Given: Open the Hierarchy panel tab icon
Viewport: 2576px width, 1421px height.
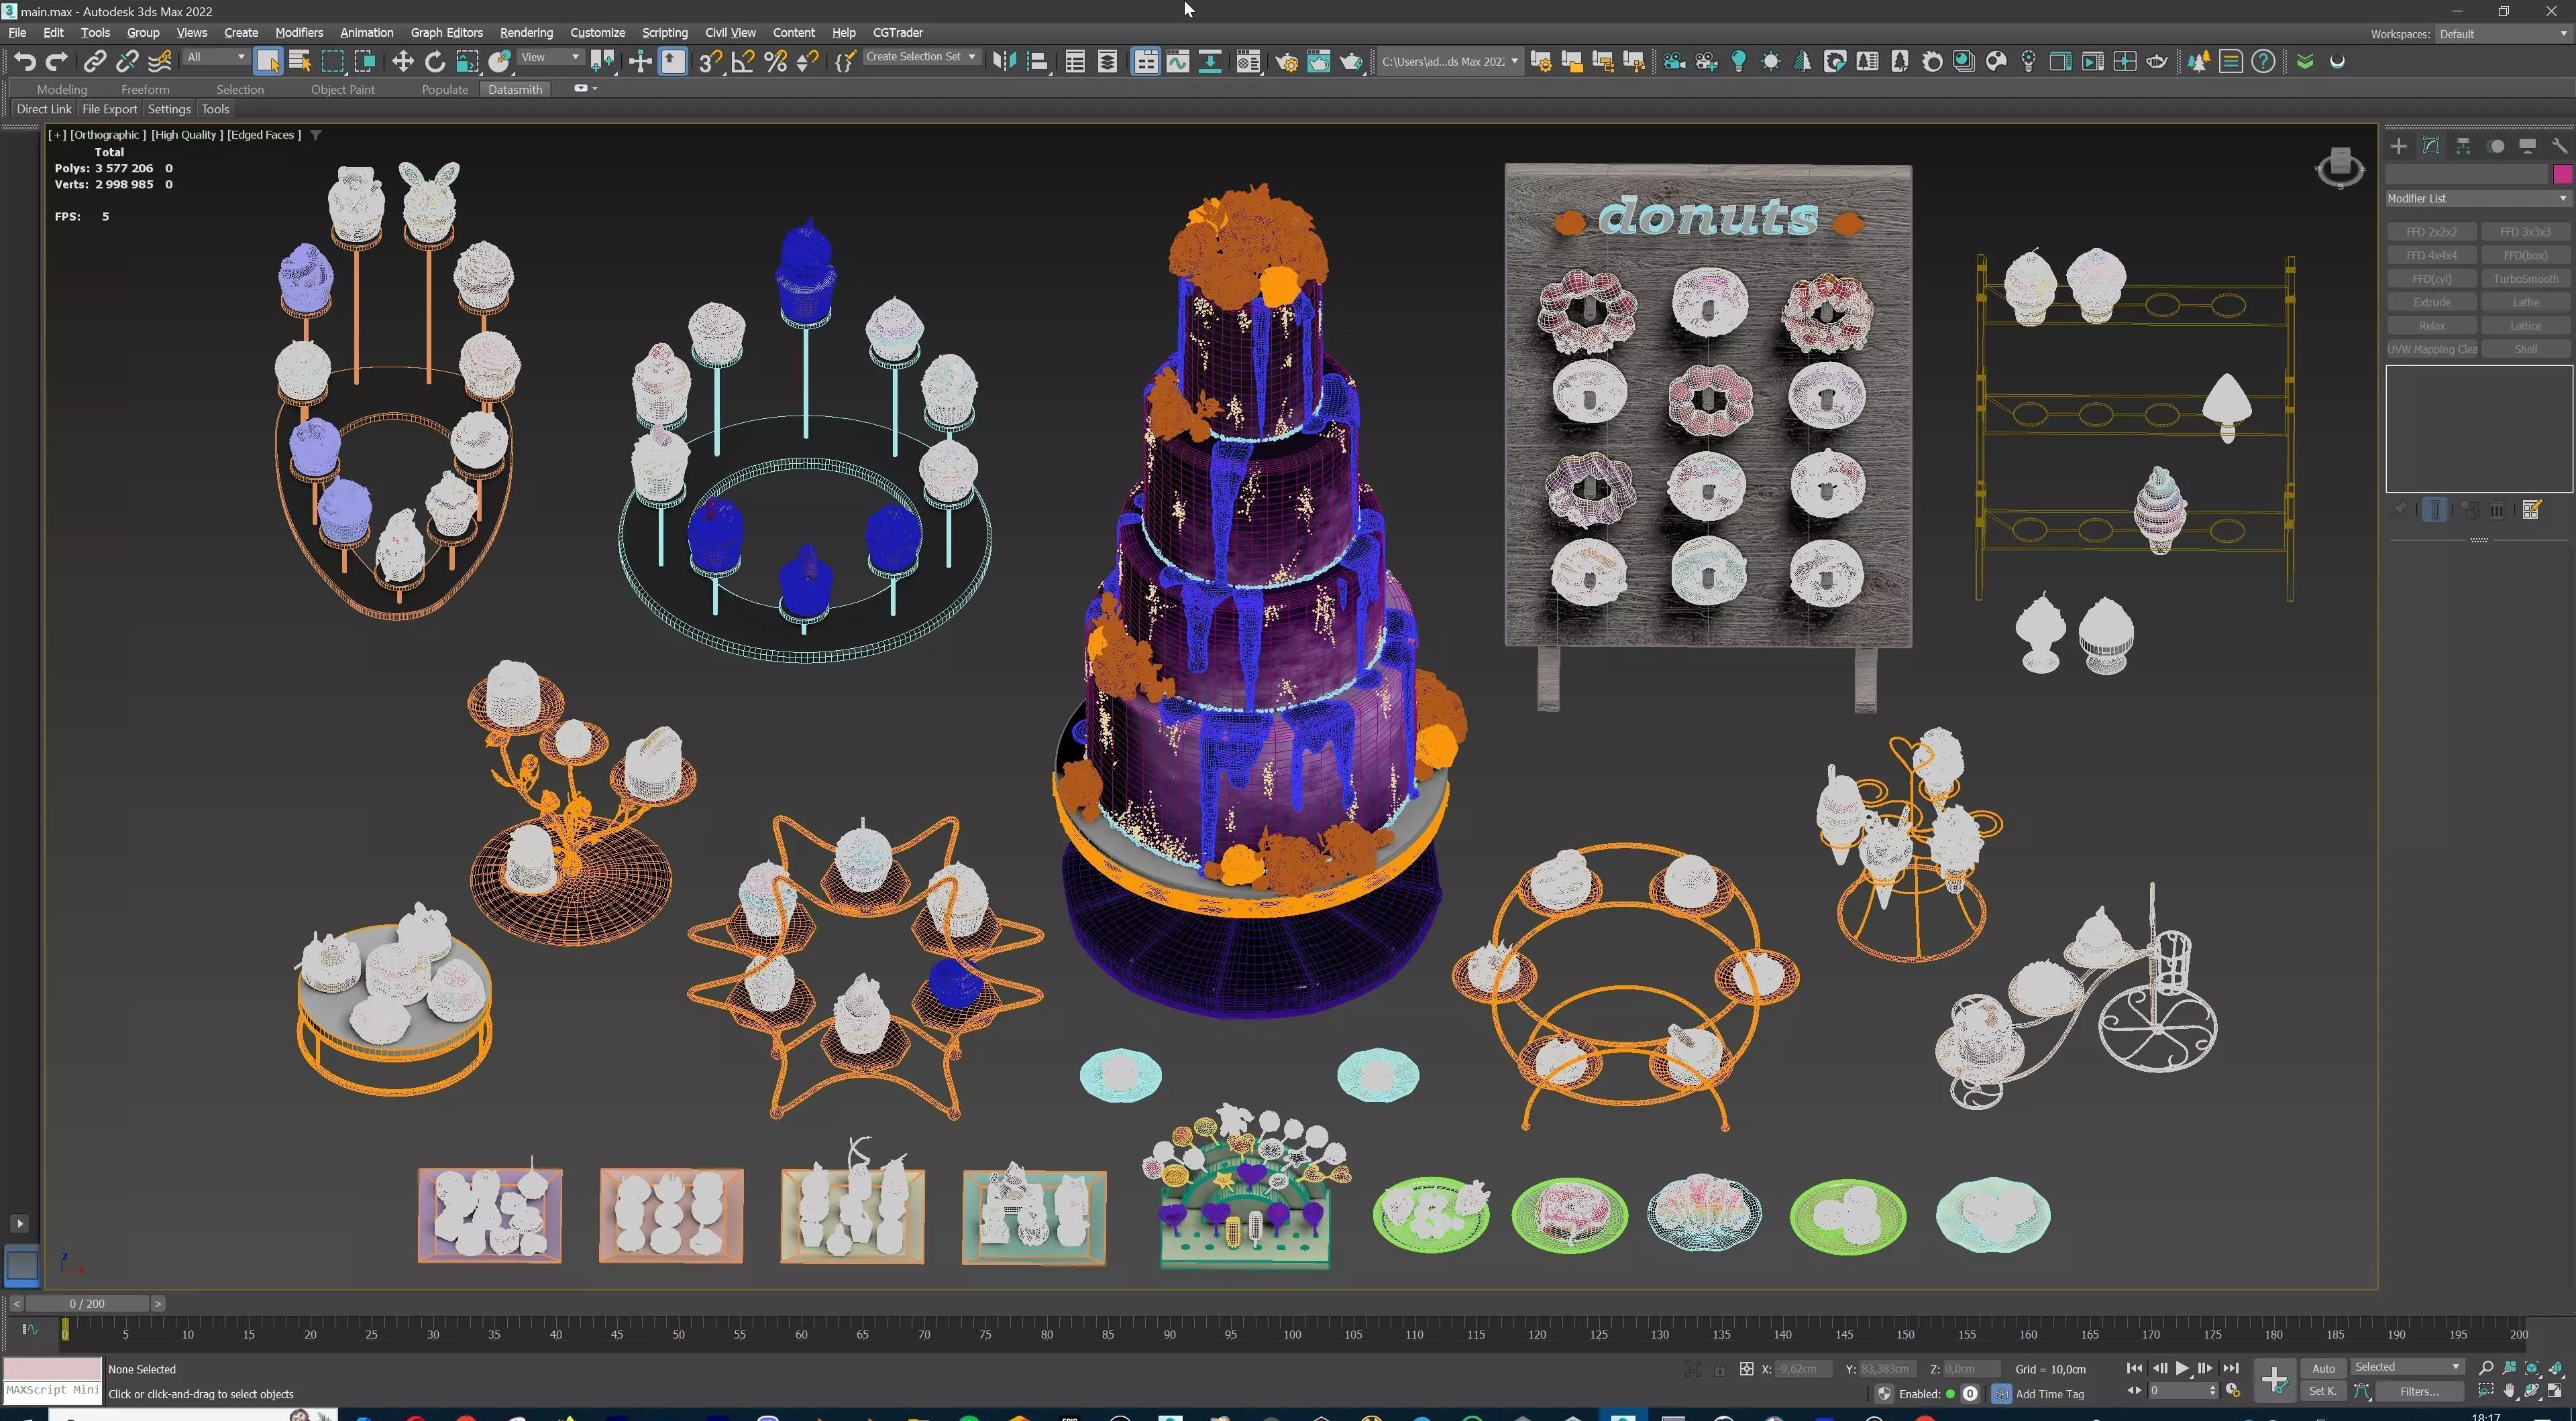Looking at the screenshot, I should click(2463, 147).
